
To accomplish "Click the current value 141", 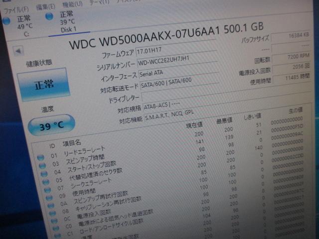I will tap(199, 141).
